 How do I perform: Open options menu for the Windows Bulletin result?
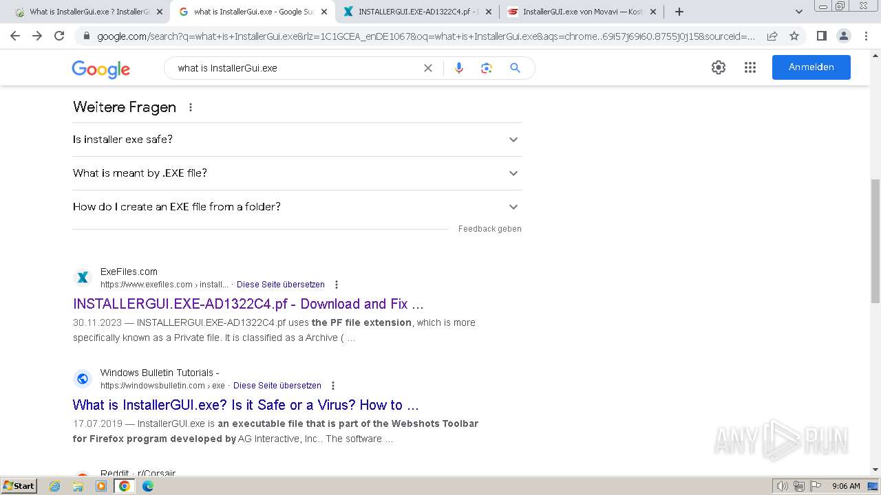333,386
